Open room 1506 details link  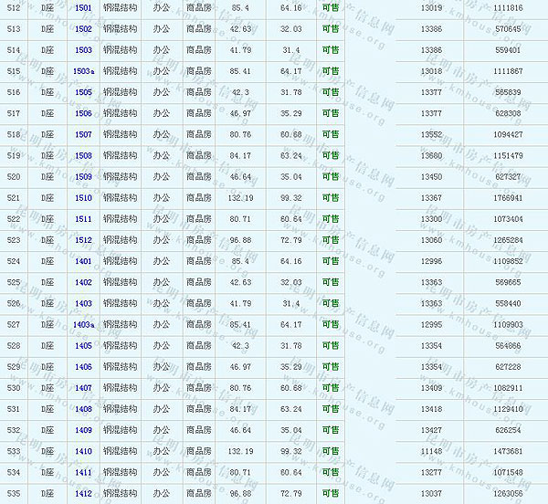pyautogui.click(x=83, y=113)
